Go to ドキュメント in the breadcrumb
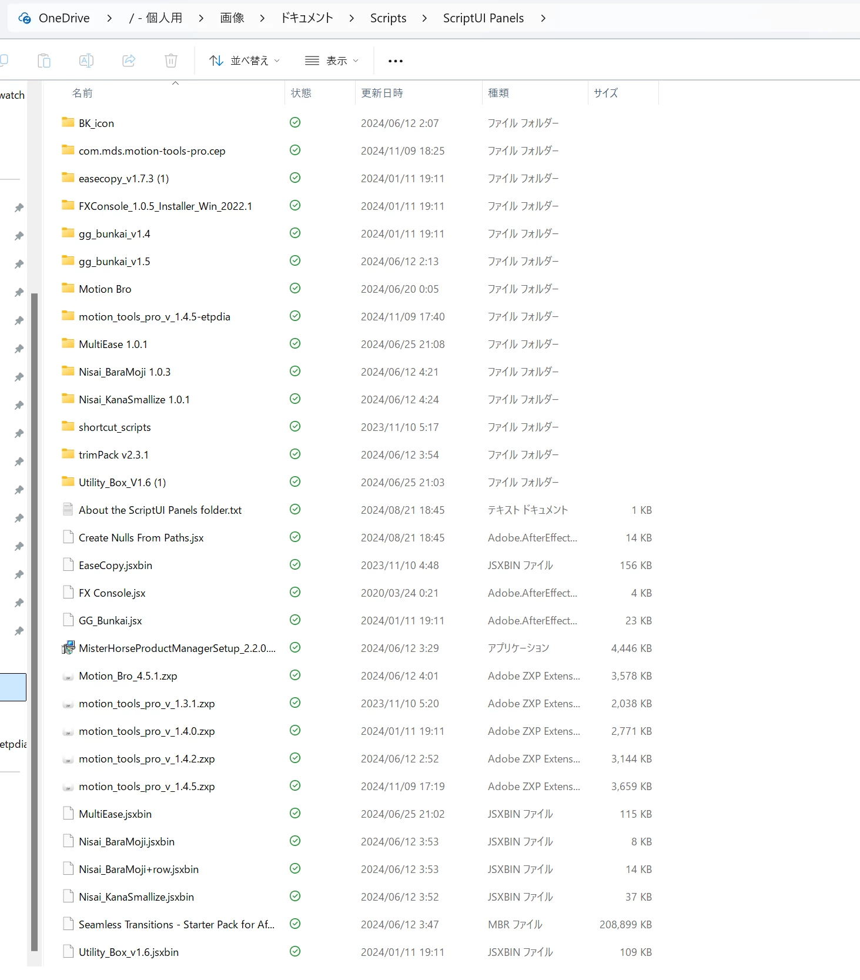This screenshot has height=980, width=860. [307, 18]
